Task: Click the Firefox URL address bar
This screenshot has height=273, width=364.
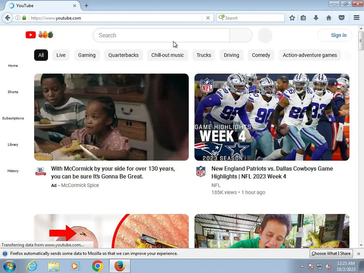Action: click(x=116, y=18)
